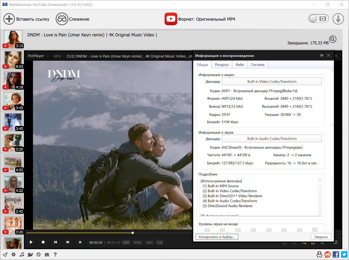Select the 8:03 video thumbnail in list
This screenshot has height=260, width=349.
click(x=13, y=60)
